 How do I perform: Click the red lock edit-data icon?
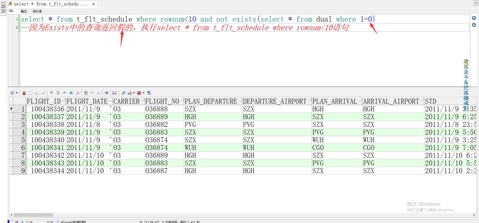pyautogui.click(x=24, y=93)
